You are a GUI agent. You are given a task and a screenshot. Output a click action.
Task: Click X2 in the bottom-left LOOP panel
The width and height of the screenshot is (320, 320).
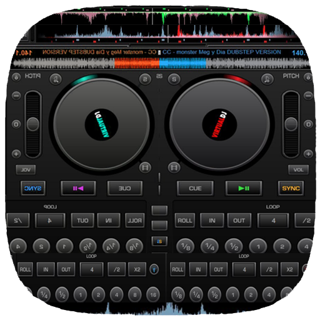137,269
